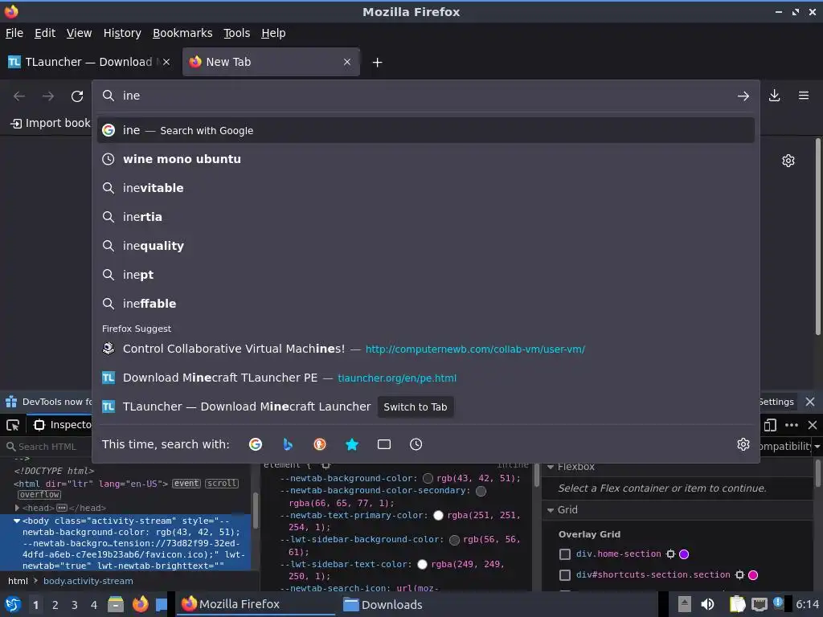Select 'ine — Search with Google' result
This screenshot has width=823, height=617.
426,130
